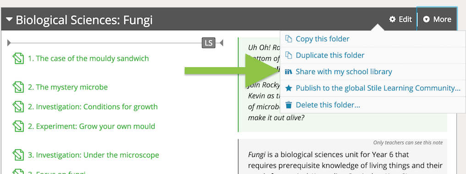The width and height of the screenshot is (466, 174).
Task: Open the More dropdown in the header
Action: click(437, 19)
